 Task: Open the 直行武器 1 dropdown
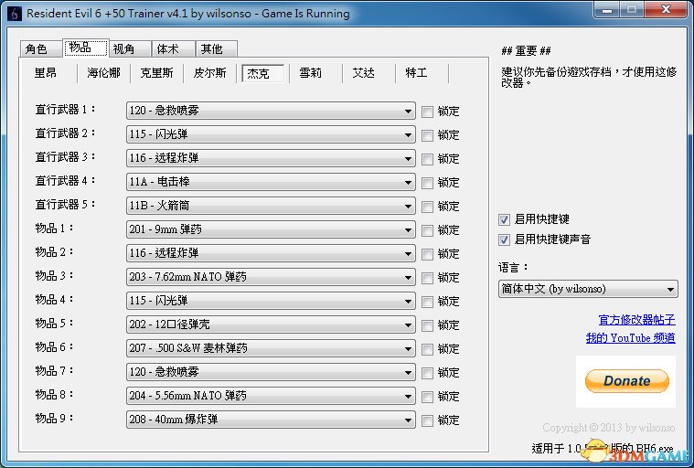coord(271,111)
